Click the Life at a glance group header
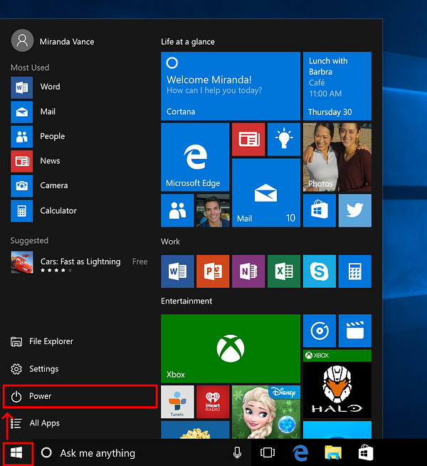 pos(188,42)
